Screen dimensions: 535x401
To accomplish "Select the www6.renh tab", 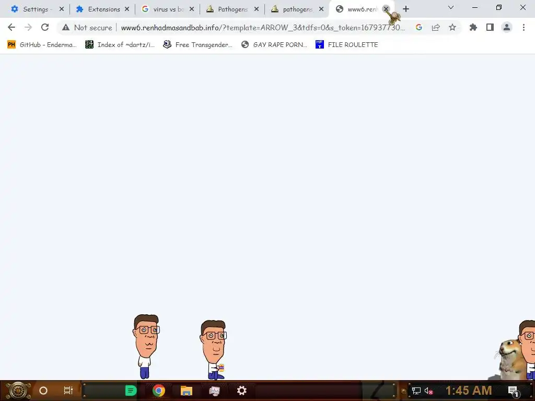I will coord(358,9).
